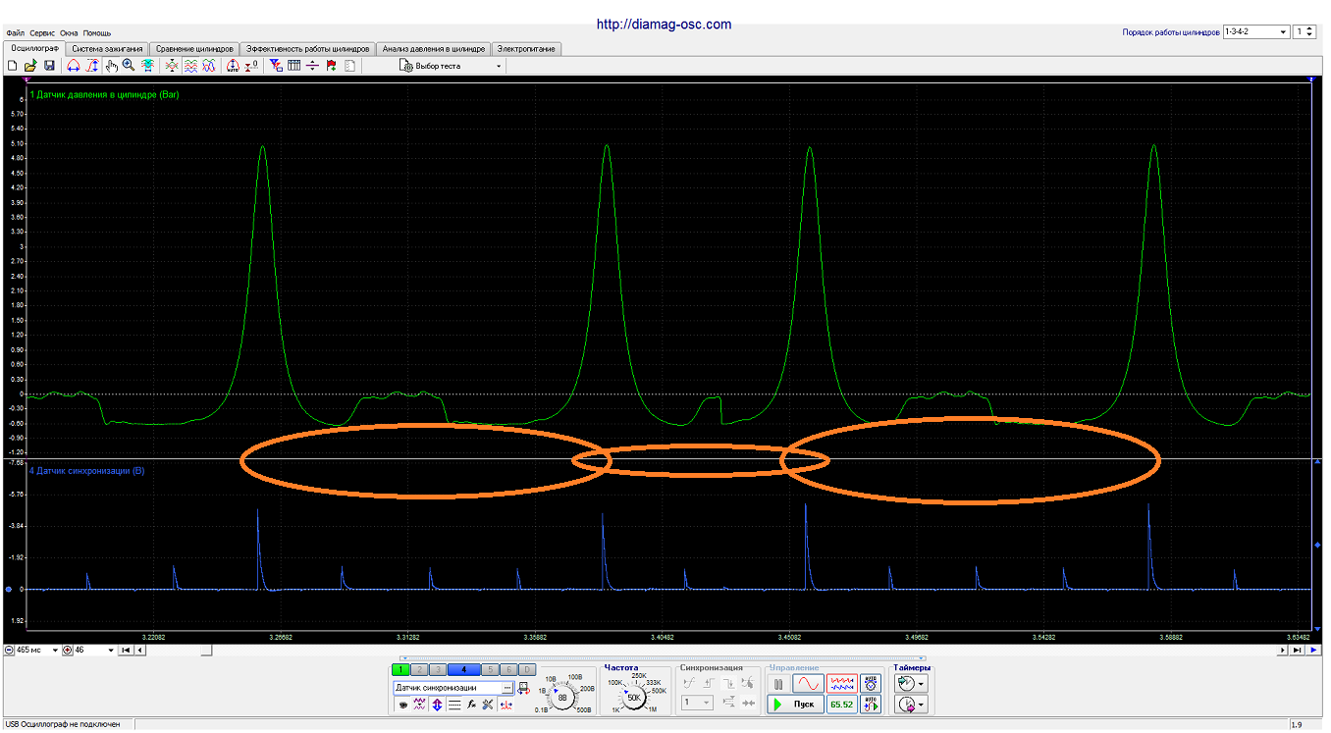Toggle the D channel button
The height and width of the screenshot is (733, 1331).
coord(527,670)
